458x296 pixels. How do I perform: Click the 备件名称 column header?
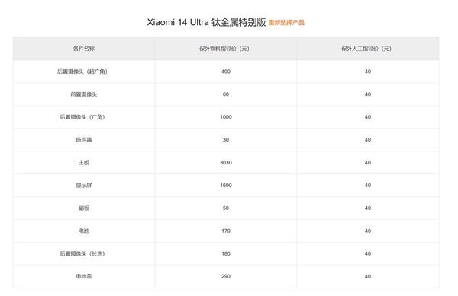click(84, 49)
